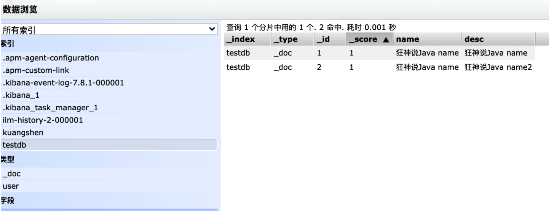This screenshot has height=213, width=549.
Task: Sort by _id column header
Action: (x=329, y=39)
